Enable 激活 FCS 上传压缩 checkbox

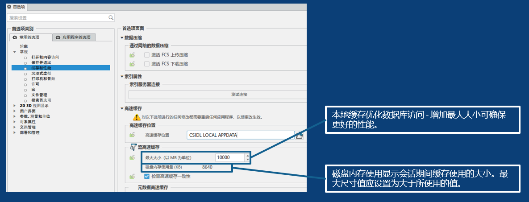point(146,55)
